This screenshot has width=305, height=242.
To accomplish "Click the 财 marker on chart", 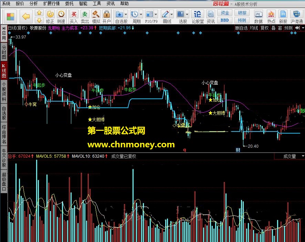I will 238,150.
